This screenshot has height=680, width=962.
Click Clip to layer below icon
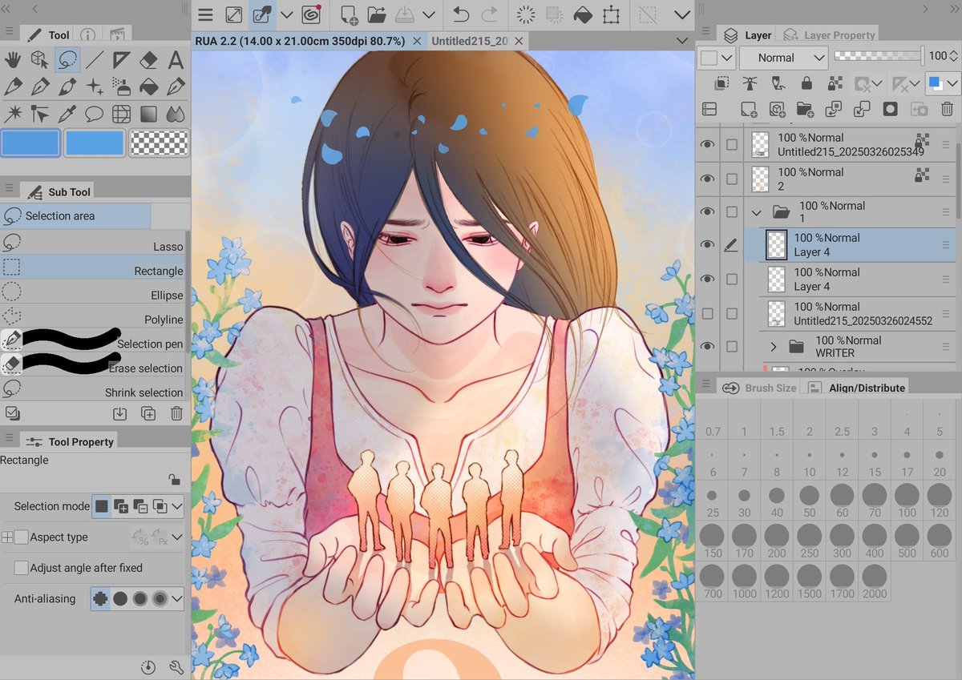(x=721, y=82)
